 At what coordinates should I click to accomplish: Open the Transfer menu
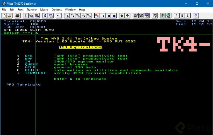tap(32, 10)
